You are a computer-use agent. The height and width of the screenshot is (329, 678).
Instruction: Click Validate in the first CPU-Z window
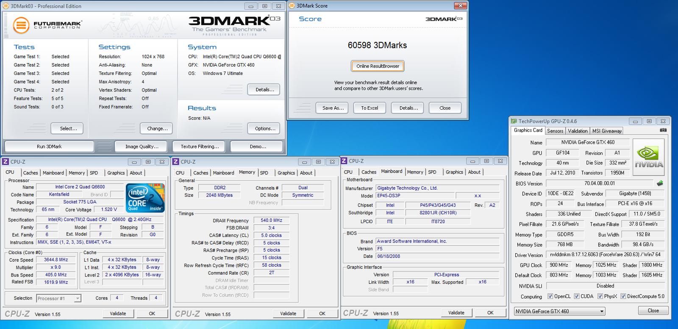click(118, 314)
